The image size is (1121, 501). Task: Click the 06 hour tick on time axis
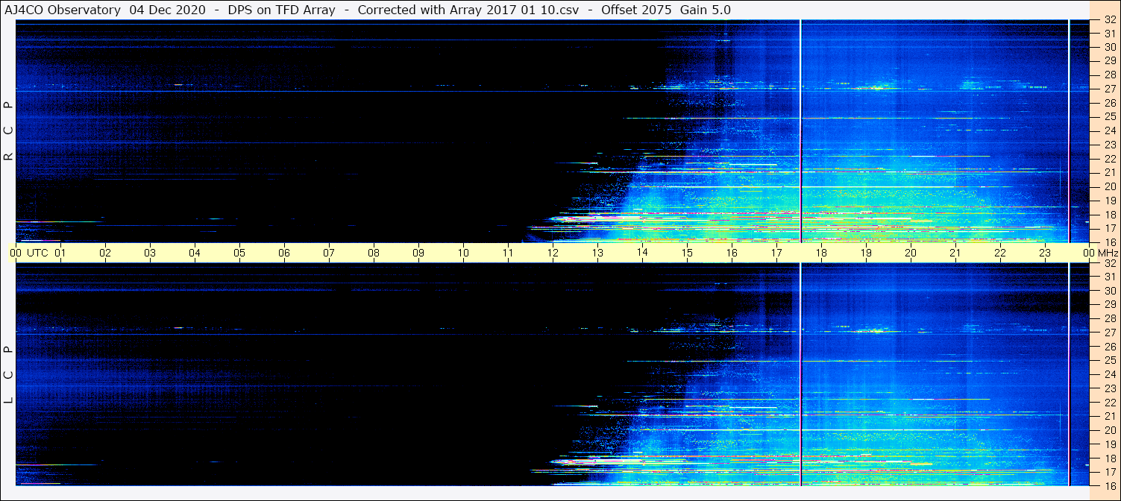click(x=284, y=253)
